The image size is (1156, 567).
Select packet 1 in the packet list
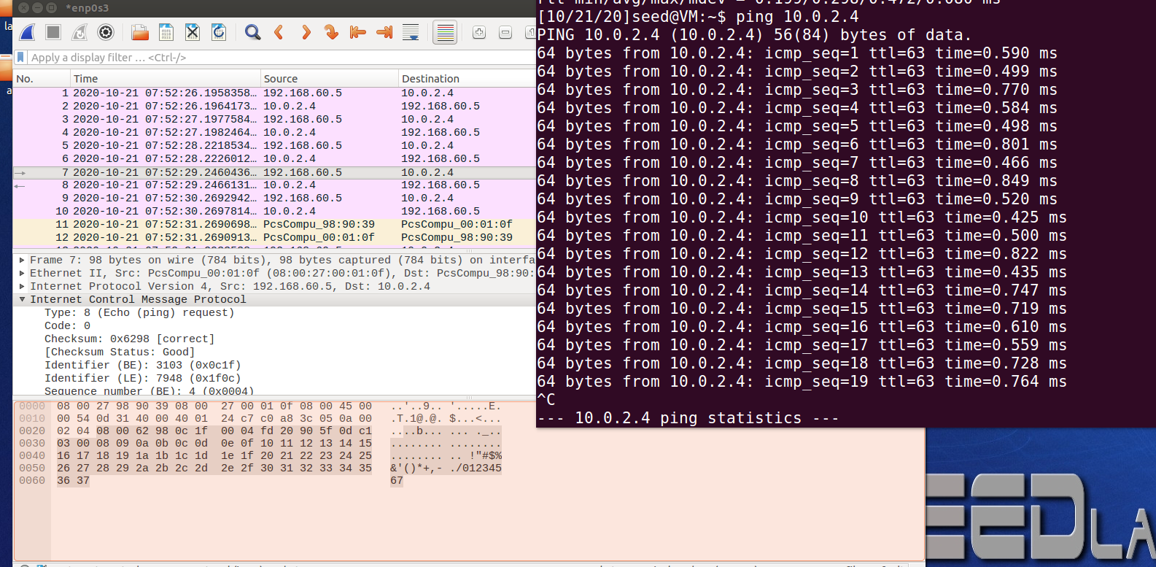coord(274,93)
